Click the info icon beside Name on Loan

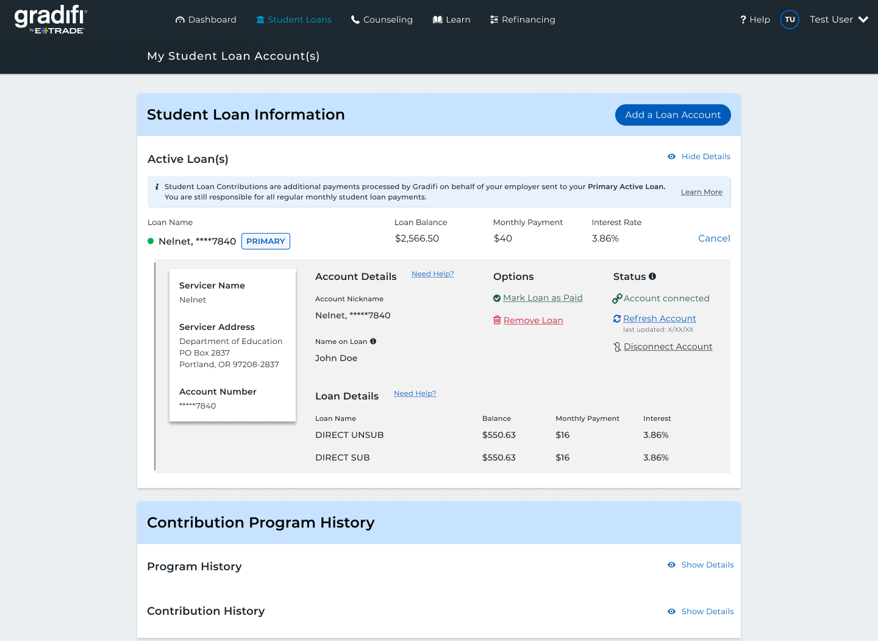click(x=373, y=342)
